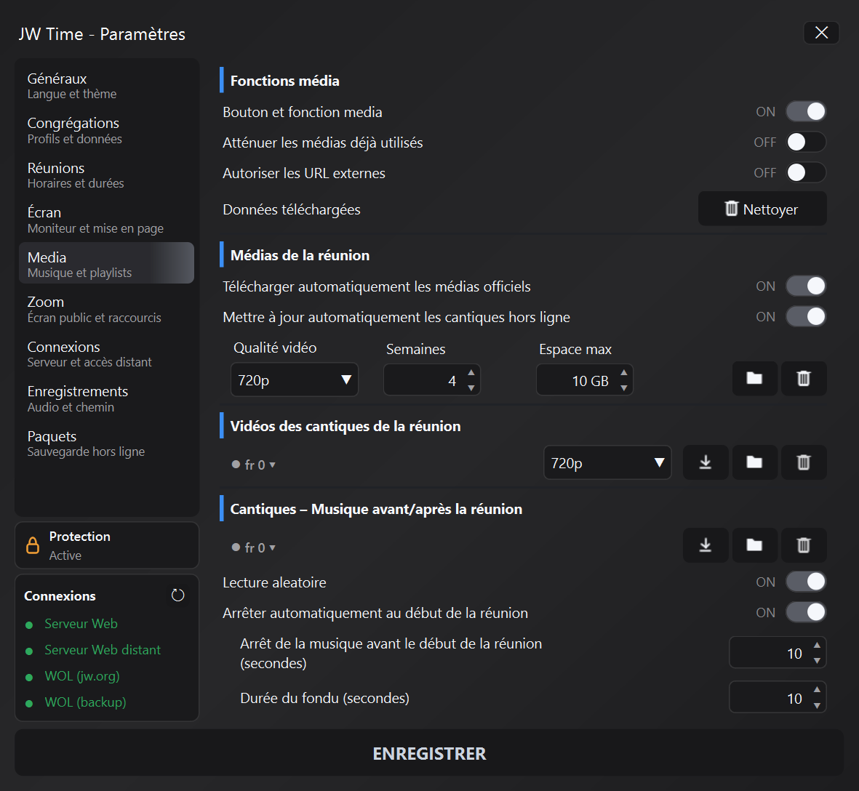Open Connexions Serveur et accès distant

pyautogui.click(x=106, y=354)
